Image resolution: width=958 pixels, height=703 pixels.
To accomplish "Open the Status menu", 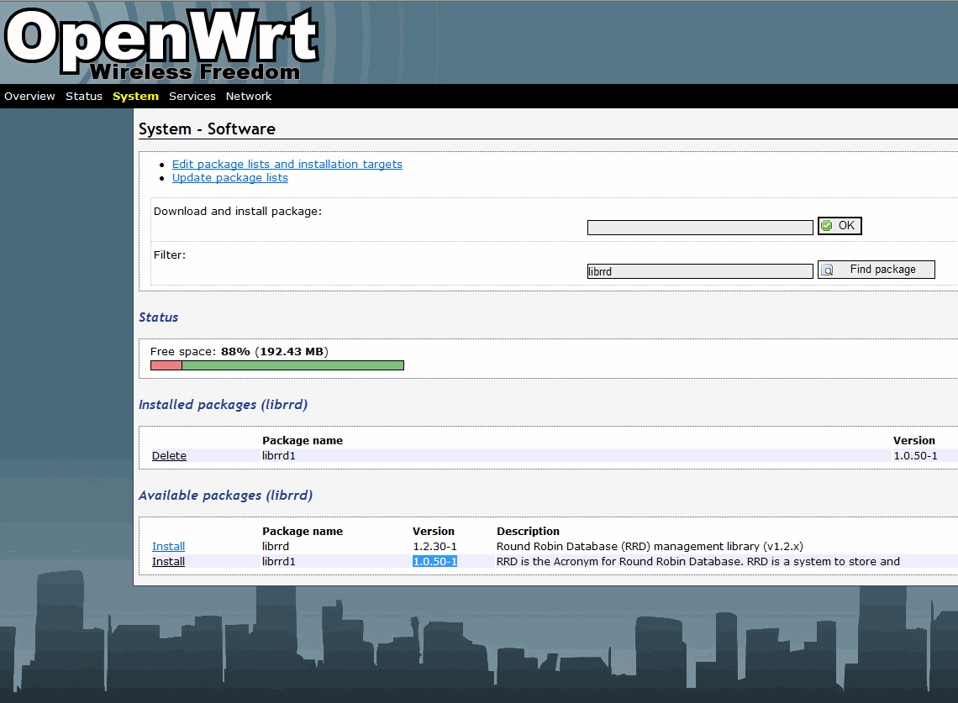I will [x=84, y=97].
